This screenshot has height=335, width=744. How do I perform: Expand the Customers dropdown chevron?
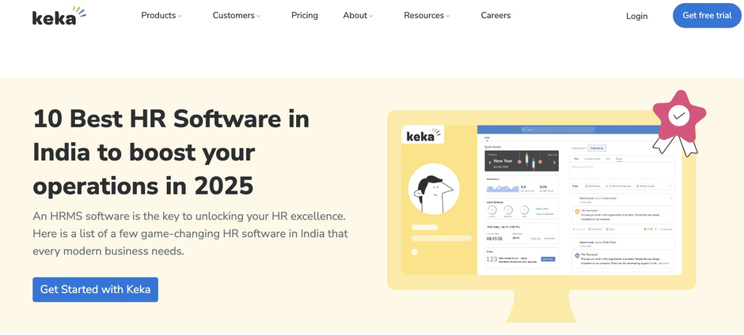tap(258, 16)
